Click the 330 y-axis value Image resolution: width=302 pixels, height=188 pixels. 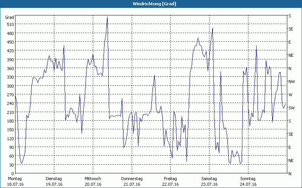pyautogui.click(x=11, y=77)
